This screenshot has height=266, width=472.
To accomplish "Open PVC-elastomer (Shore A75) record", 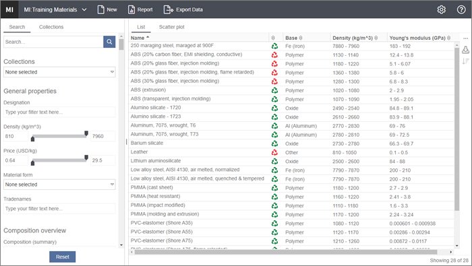I will pyautogui.click(x=161, y=240).
